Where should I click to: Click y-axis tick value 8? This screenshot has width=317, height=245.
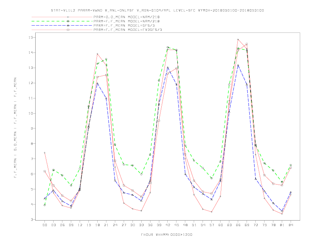[32, 144]
